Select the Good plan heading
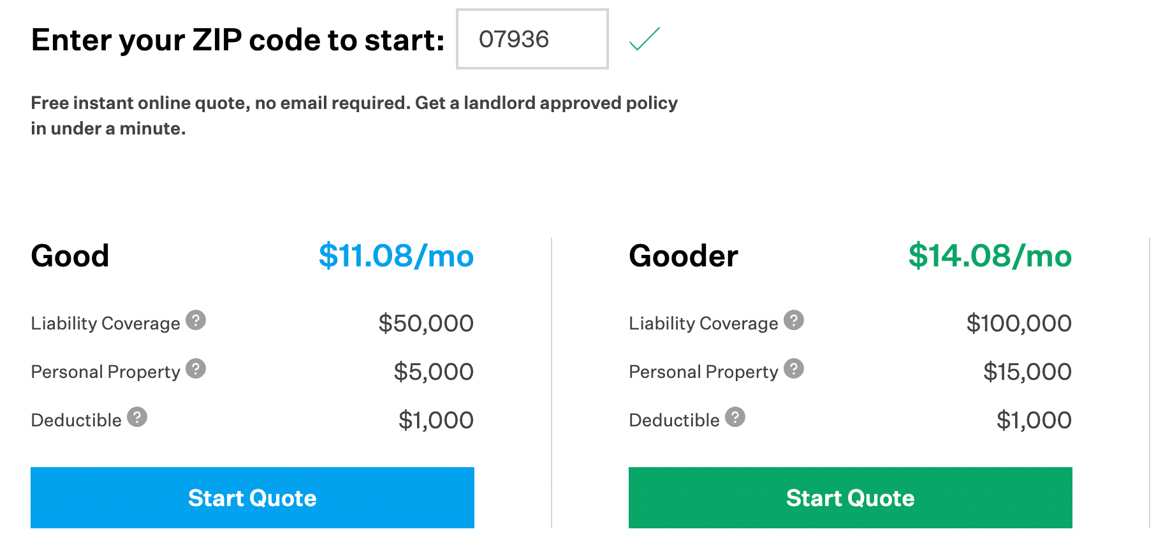The width and height of the screenshot is (1163, 557). (x=69, y=256)
